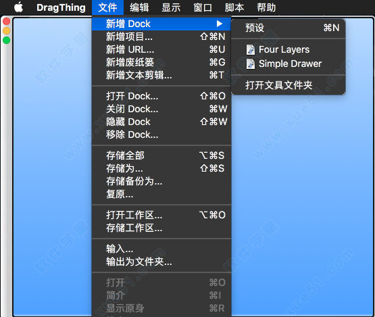Open the 窗口 menu
Image resolution: width=375 pixels, height=317 pixels.
click(203, 7)
